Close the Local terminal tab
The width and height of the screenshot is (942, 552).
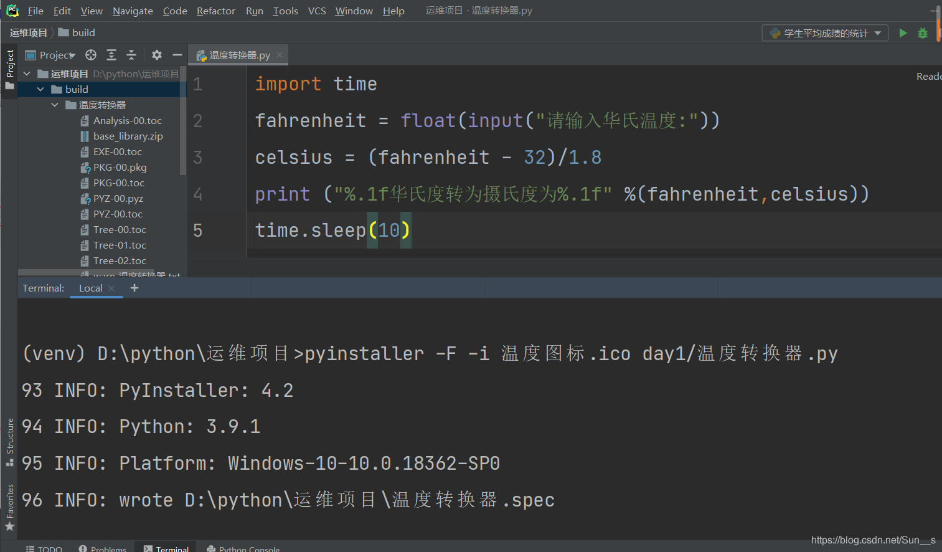point(111,288)
